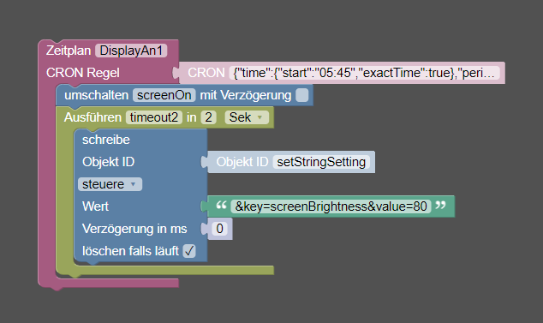Image resolution: width=543 pixels, height=323 pixels.
Task: Edit the screenBrightness value text field
Action: point(331,206)
